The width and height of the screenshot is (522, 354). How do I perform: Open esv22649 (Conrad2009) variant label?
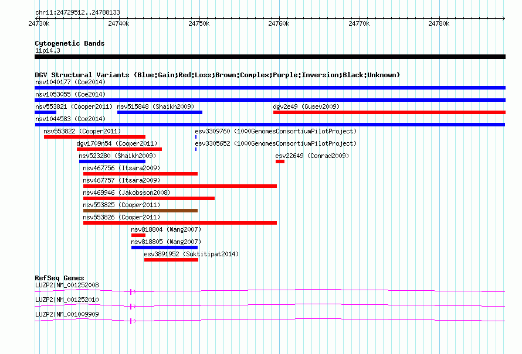click(x=312, y=156)
